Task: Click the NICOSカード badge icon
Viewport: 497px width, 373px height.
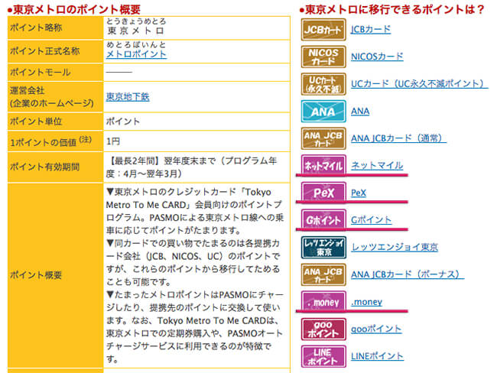Action: coord(323,57)
